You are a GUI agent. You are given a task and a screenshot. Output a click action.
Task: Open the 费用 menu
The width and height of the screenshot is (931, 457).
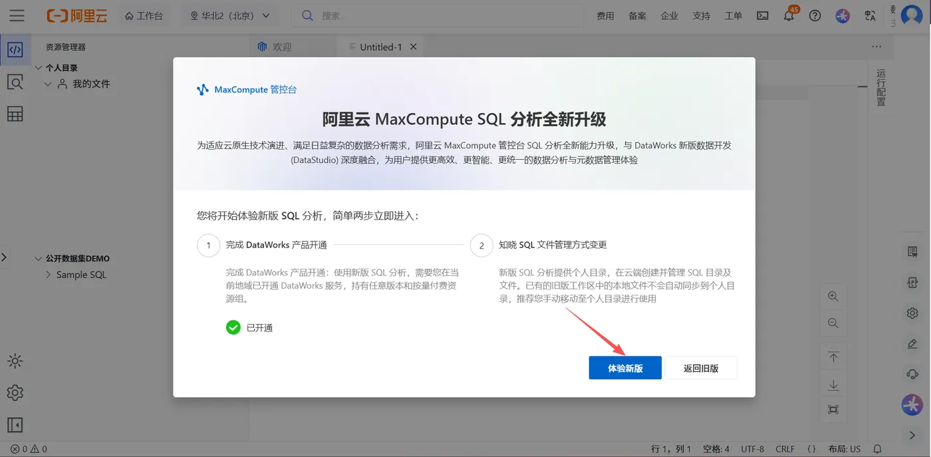605,16
